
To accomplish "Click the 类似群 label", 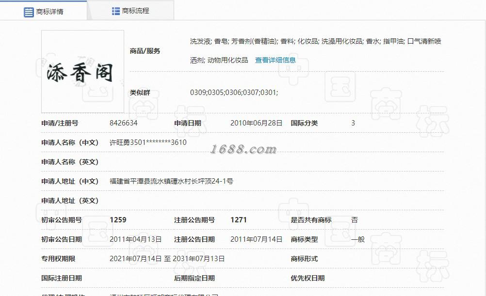I will coord(140,92).
